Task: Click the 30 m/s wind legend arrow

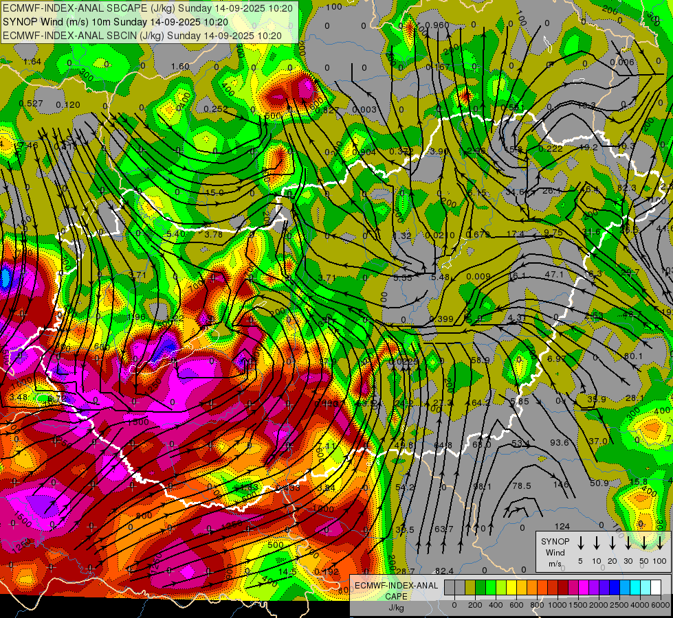Action: tap(628, 542)
